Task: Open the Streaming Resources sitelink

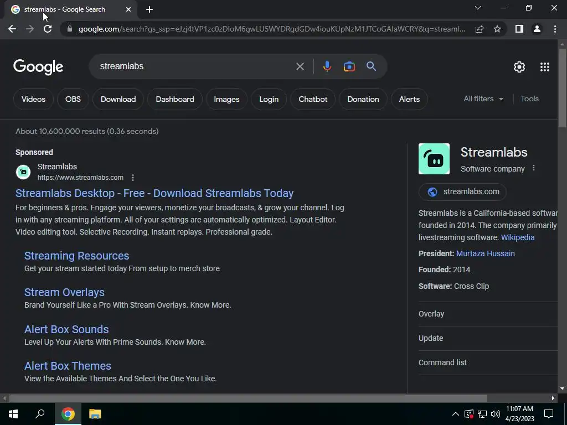Action: click(76, 256)
